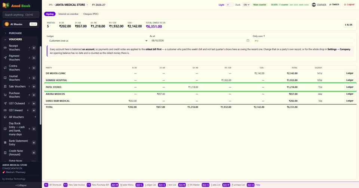The image size is (359, 188).
Task: Click the Purchase Vouchers cart icon
Action: click(x=5, y=95)
